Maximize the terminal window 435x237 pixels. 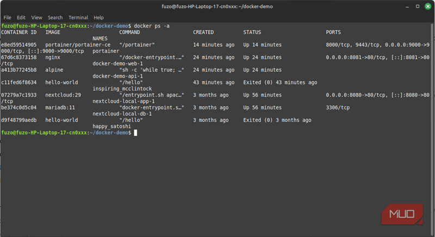(x=415, y=6)
